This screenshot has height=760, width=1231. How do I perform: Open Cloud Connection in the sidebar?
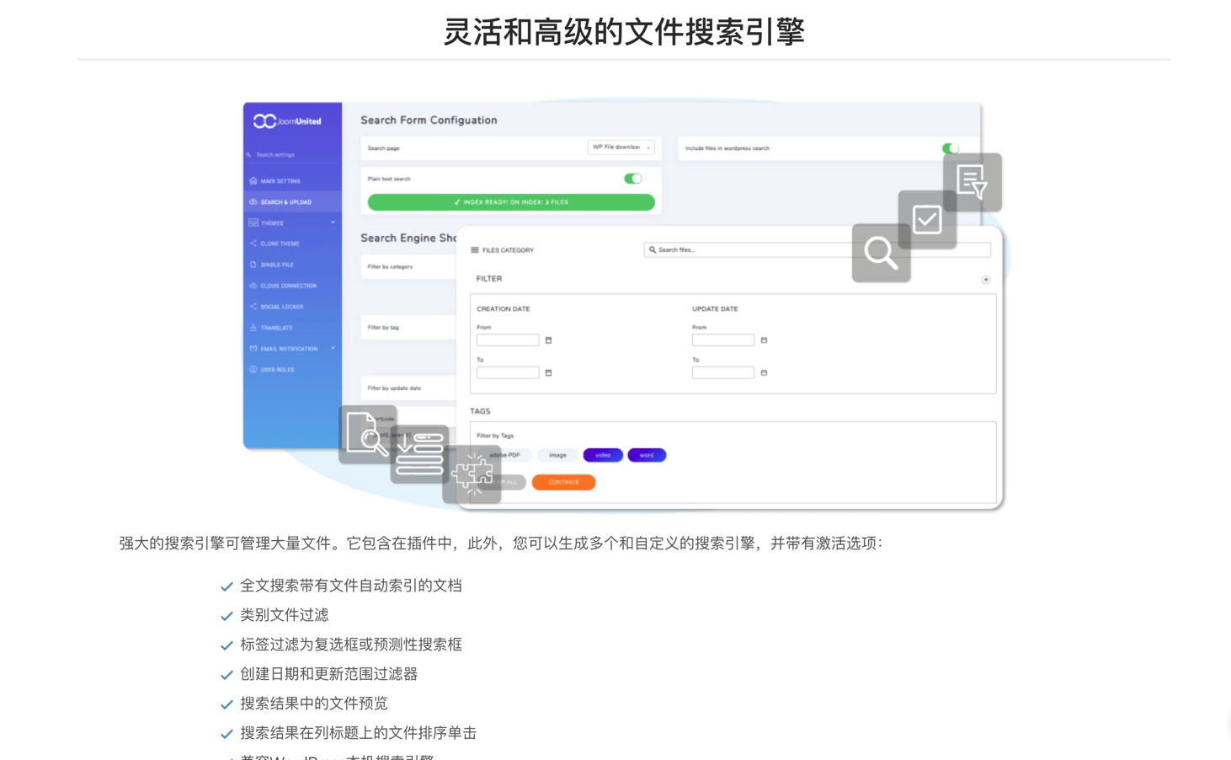[288, 286]
